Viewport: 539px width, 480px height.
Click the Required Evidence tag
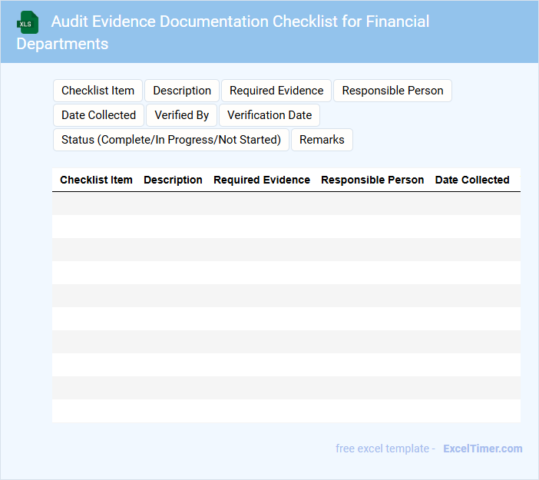276,91
